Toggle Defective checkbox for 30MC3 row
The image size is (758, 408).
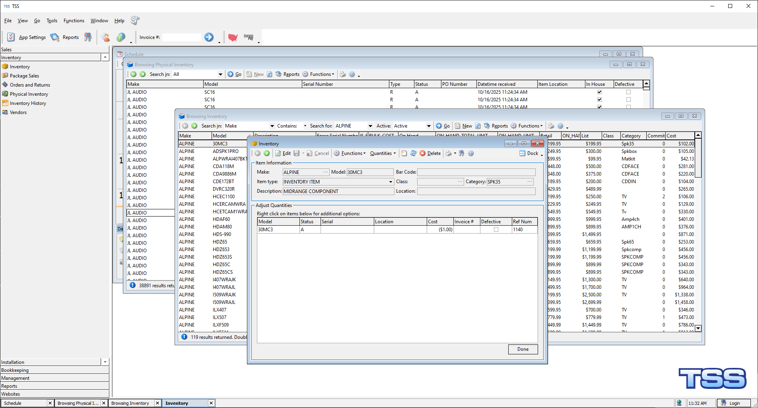(x=496, y=230)
